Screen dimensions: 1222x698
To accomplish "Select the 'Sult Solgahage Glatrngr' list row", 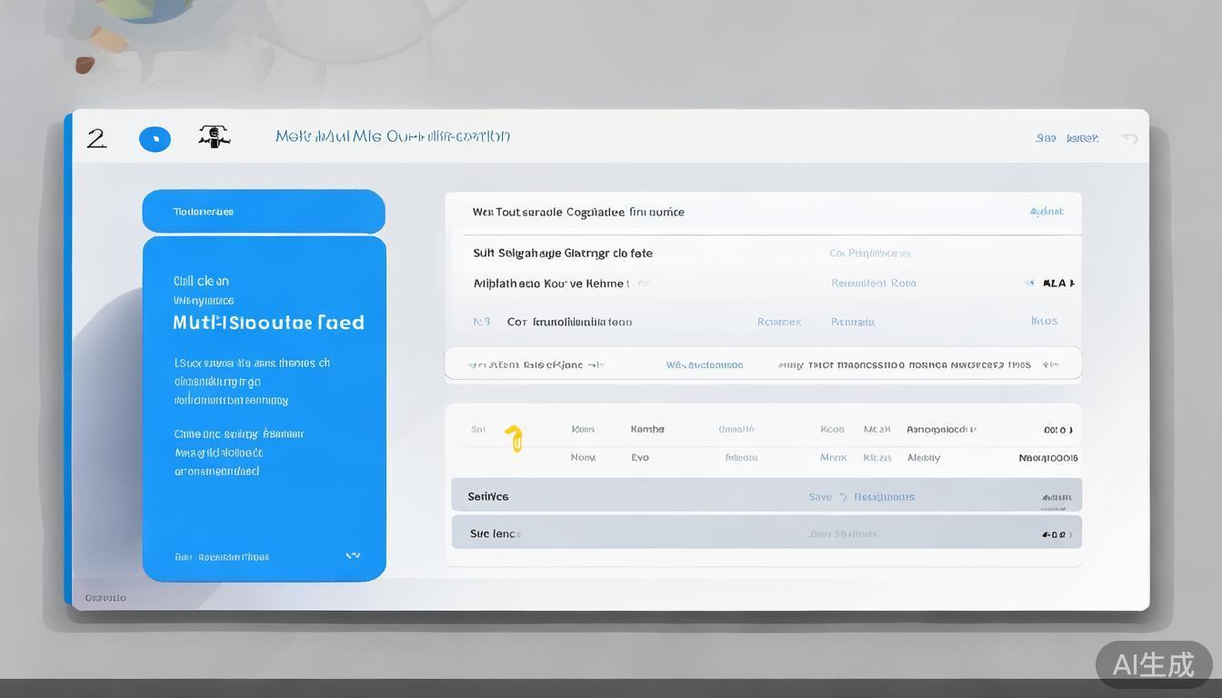I will (563, 254).
